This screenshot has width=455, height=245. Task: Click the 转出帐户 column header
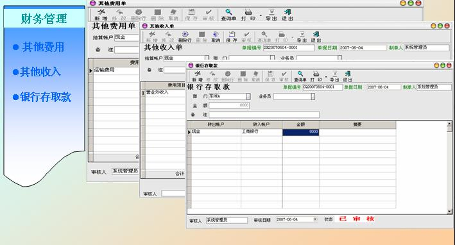[x=216, y=124]
